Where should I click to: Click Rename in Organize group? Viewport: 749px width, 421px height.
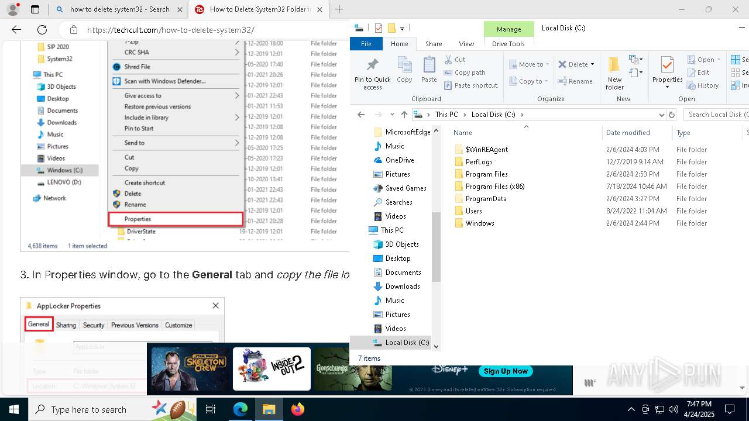(x=575, y=81)
